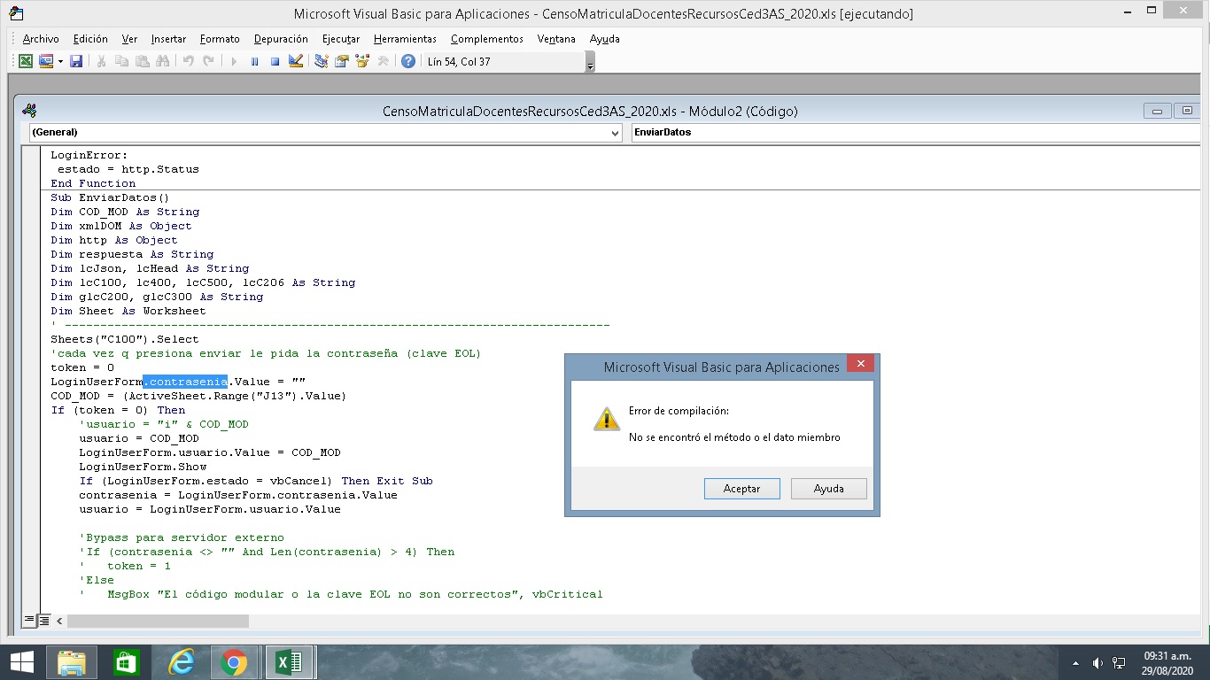Open the Ejecutar menu
Image resolution: width=1210 pixels, height=680 pixels.
341,39
